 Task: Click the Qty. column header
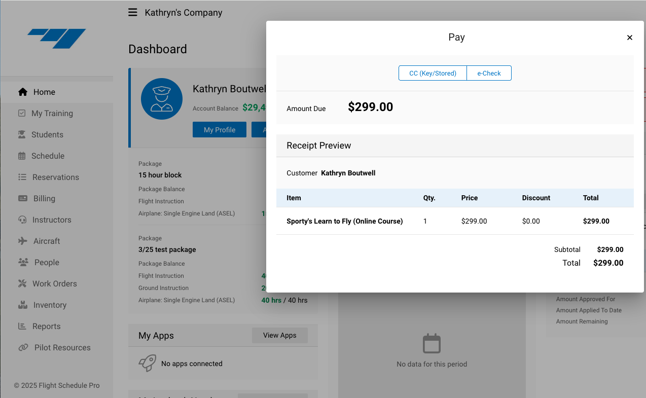[429, 198]
